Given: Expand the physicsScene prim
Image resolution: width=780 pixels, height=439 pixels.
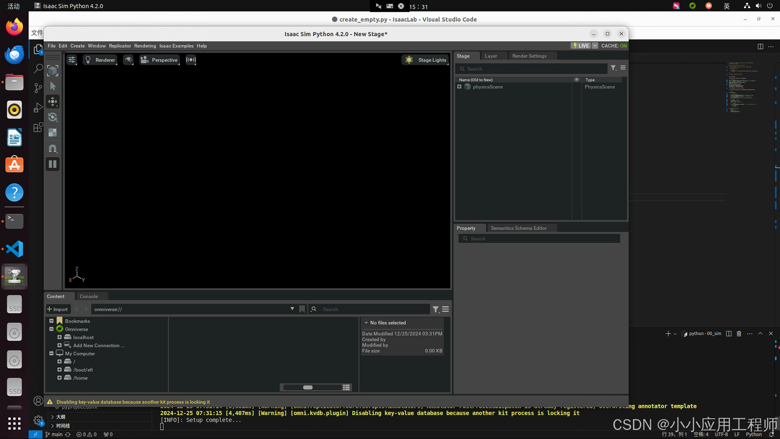Looking at the screenshot, I should (x=459, y=87).
